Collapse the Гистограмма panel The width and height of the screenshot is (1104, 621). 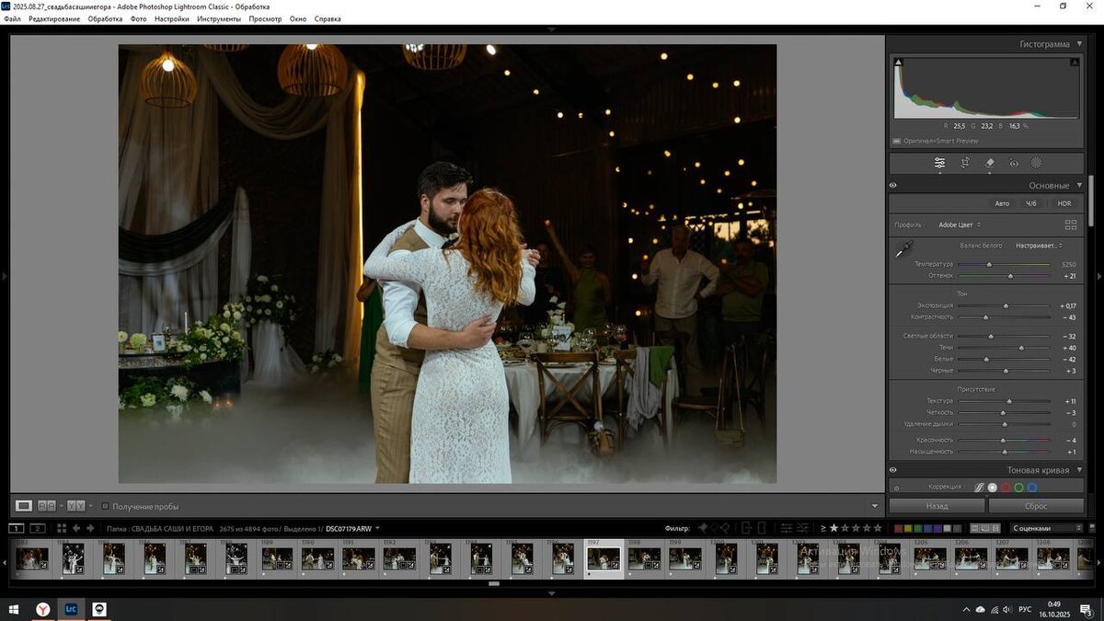tap(1079, 44)
